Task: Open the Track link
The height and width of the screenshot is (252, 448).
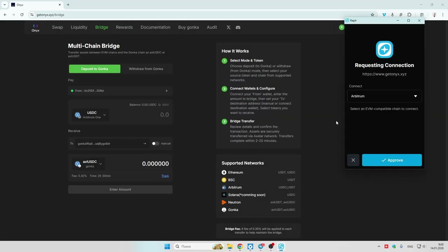Action: tap(165, 176)
